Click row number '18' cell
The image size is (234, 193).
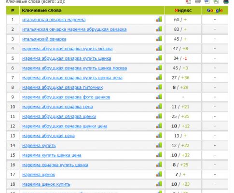tap(13, 184)
